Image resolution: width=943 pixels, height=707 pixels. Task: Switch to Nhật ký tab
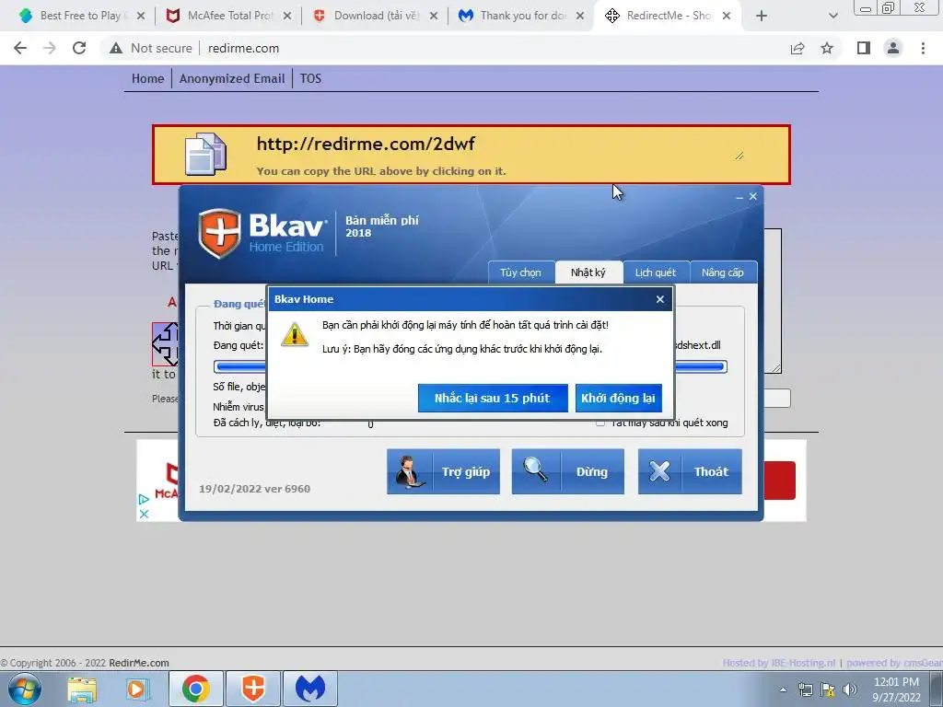pos(588,272)
